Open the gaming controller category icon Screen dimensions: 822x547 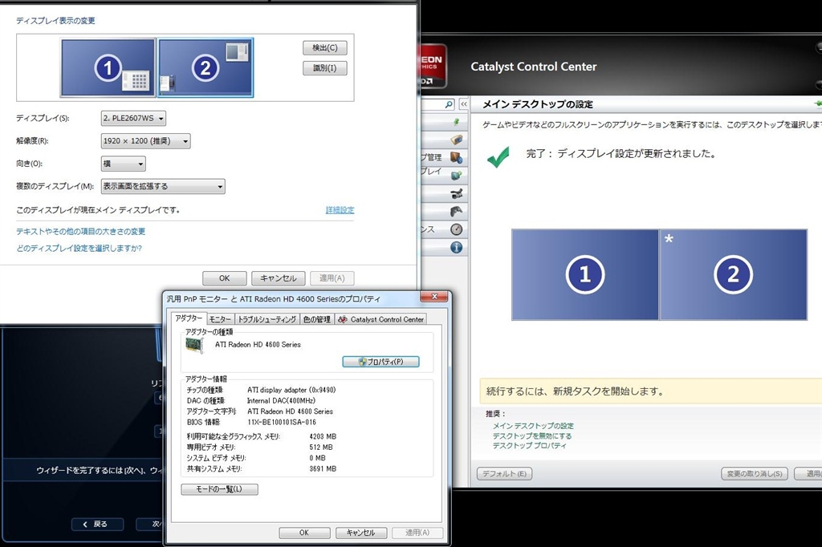coord(456,211)
